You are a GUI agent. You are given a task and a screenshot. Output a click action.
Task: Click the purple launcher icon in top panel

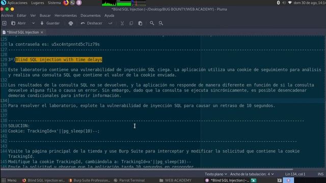pyautogui.click(x=79, y=3)
